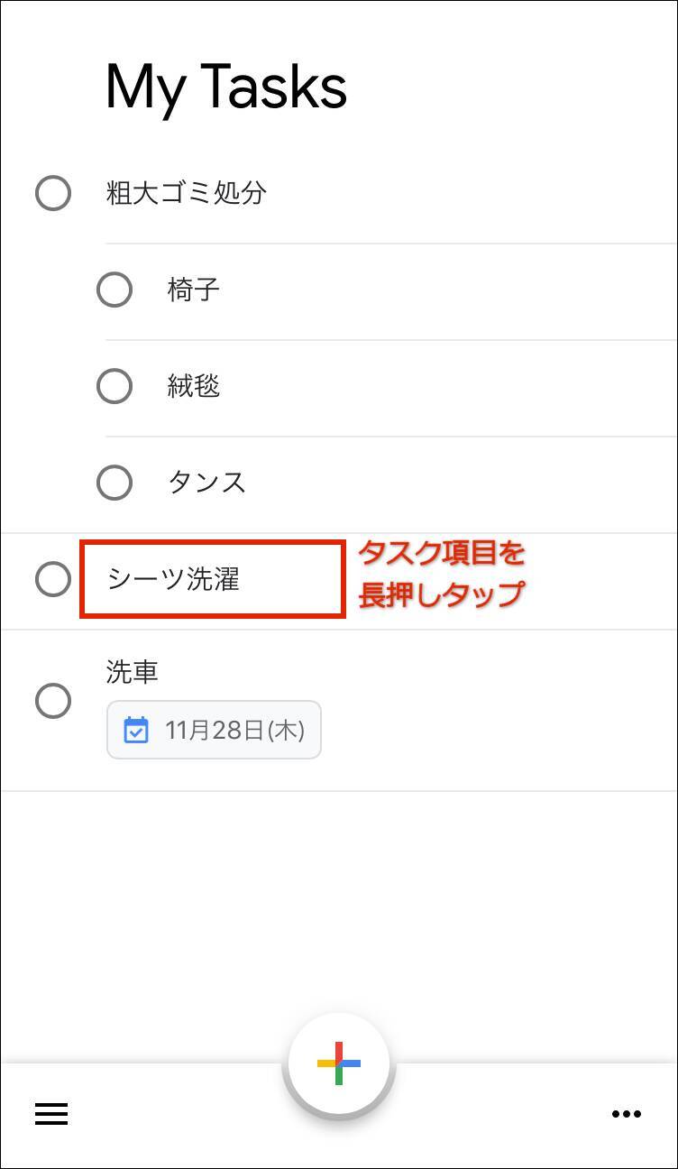Image resolution: width=678 pixels, height=1169 pixels.
Task: Tap the colorful plus add-task button
Action: click(x=339, y=1063)
